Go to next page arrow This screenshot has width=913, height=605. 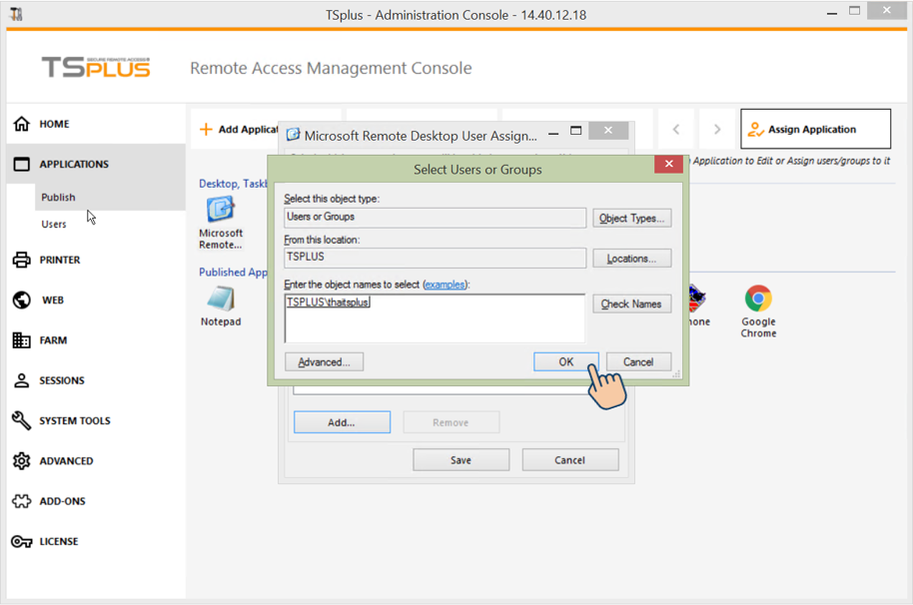pyautogui.click(x=717, y=129)
